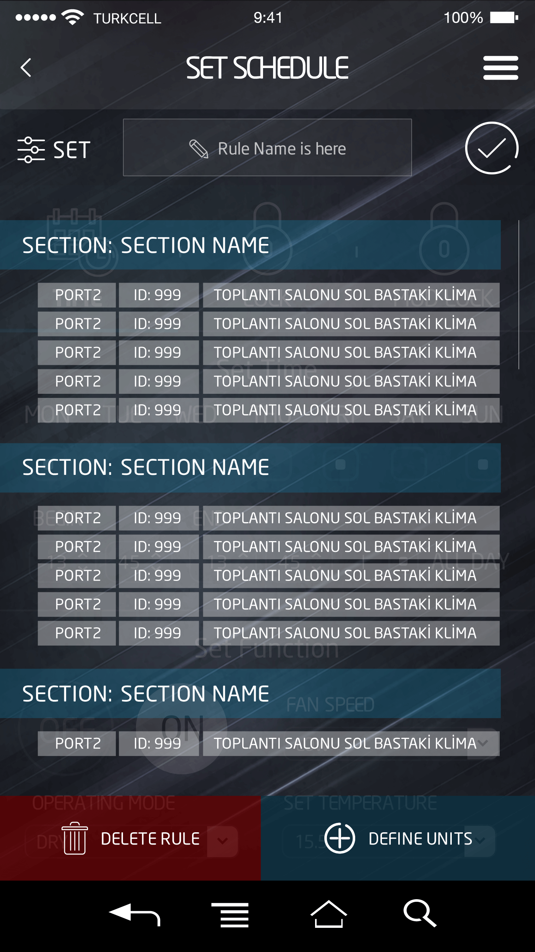Click the Rule Name input field
This screenshot has width=535, height=952.
(x=267, y=147)
